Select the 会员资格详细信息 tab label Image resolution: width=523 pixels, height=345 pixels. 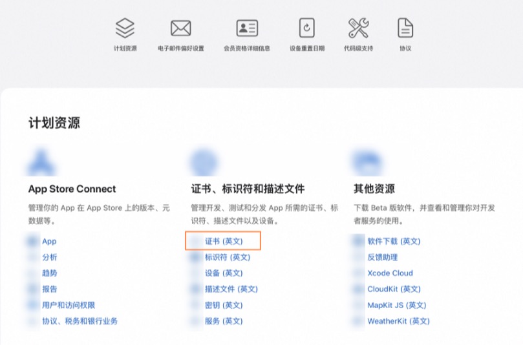[x=247, y=48]
